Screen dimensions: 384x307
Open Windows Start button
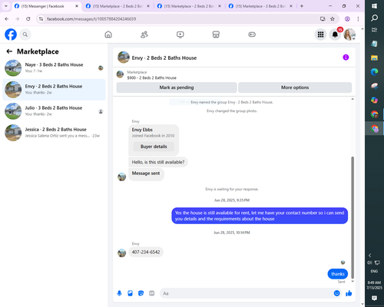tap(374, 6)
